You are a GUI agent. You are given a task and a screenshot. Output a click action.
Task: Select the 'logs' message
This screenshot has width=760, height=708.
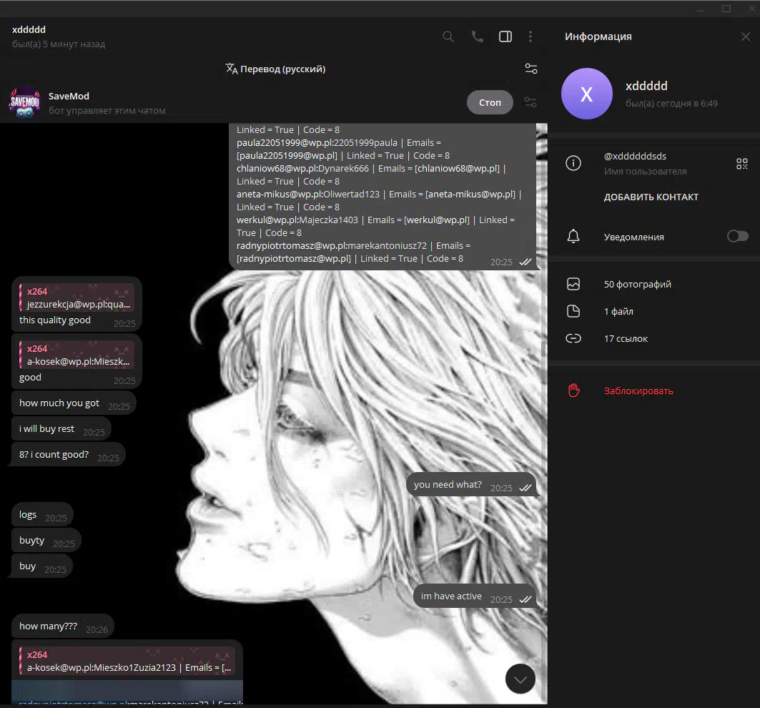click(x=42, y=514)
